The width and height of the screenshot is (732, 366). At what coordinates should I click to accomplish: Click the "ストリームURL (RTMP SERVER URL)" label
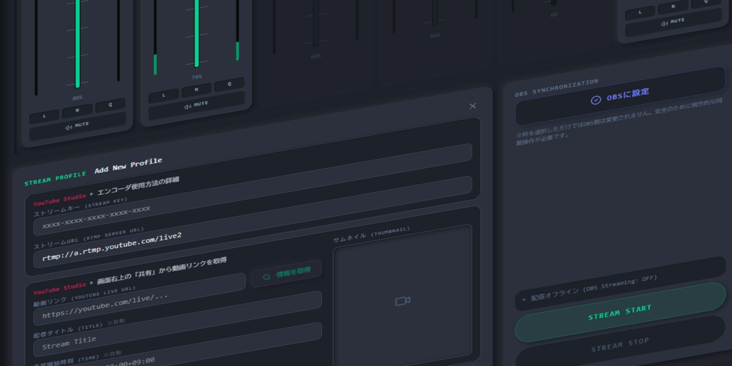coord(89,238)
